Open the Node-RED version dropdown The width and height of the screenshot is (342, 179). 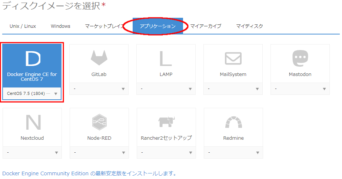(99, 152)
